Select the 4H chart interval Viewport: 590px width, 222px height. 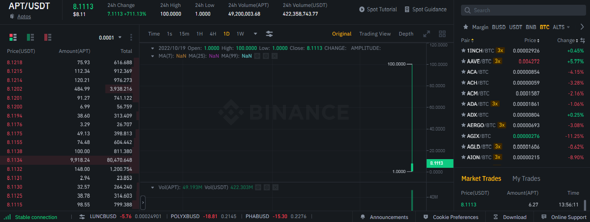213,34
